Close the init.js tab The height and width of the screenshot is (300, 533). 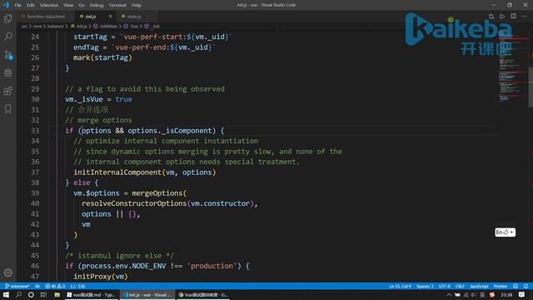tap(110, 17)
